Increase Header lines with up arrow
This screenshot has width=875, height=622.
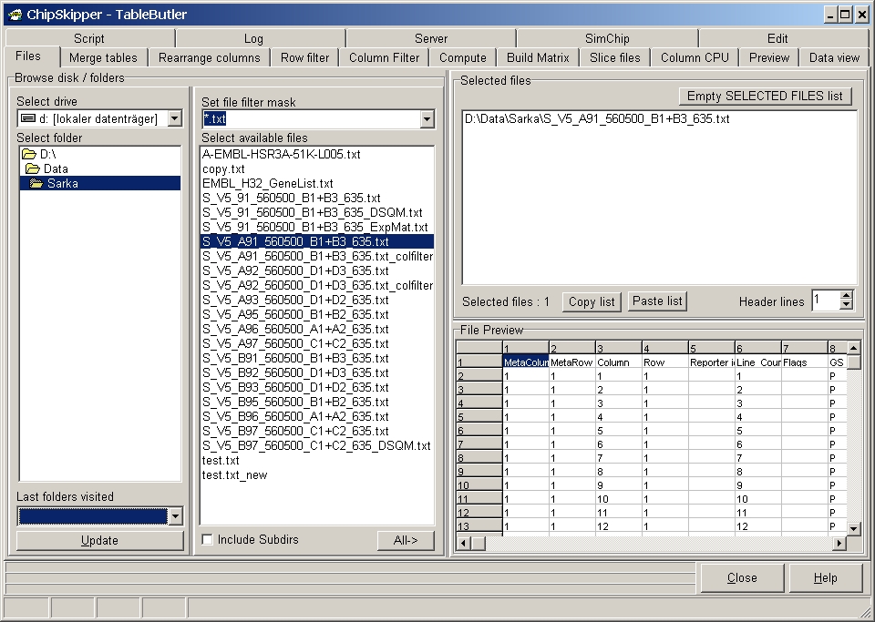click(x=846, y=295)
